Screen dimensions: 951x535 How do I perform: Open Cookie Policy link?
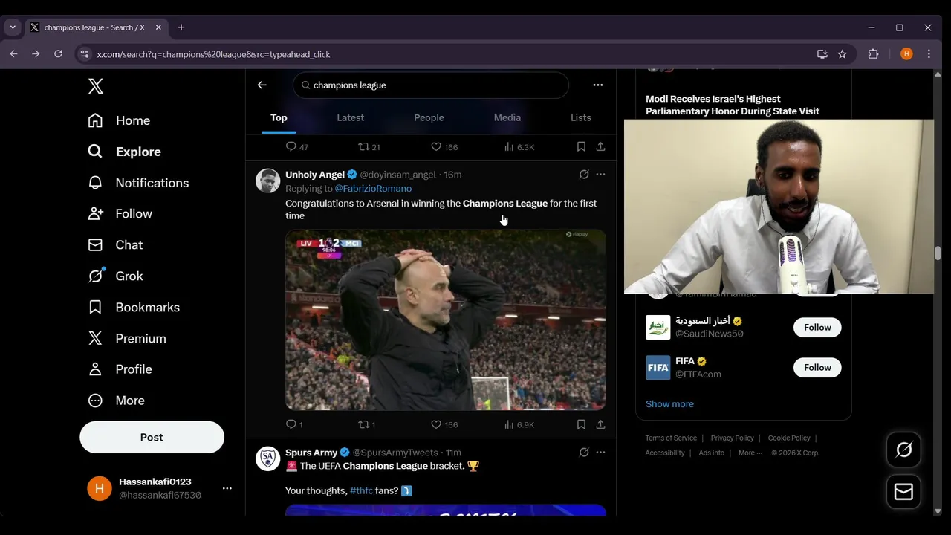tap(789, 438)
